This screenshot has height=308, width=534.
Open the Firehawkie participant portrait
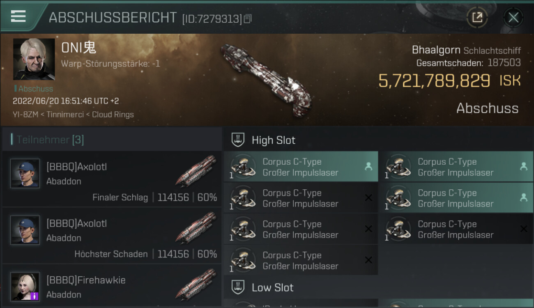click(25, 287)
